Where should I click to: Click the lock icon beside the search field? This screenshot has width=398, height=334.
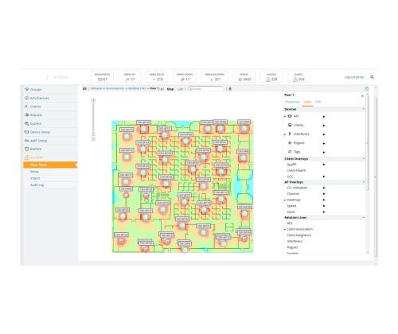click(x=230, y=89)
